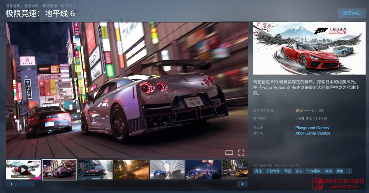Screen dimensions: 369x193
Task: Open developer Playground Games link
Action: (x=312, y=128)
